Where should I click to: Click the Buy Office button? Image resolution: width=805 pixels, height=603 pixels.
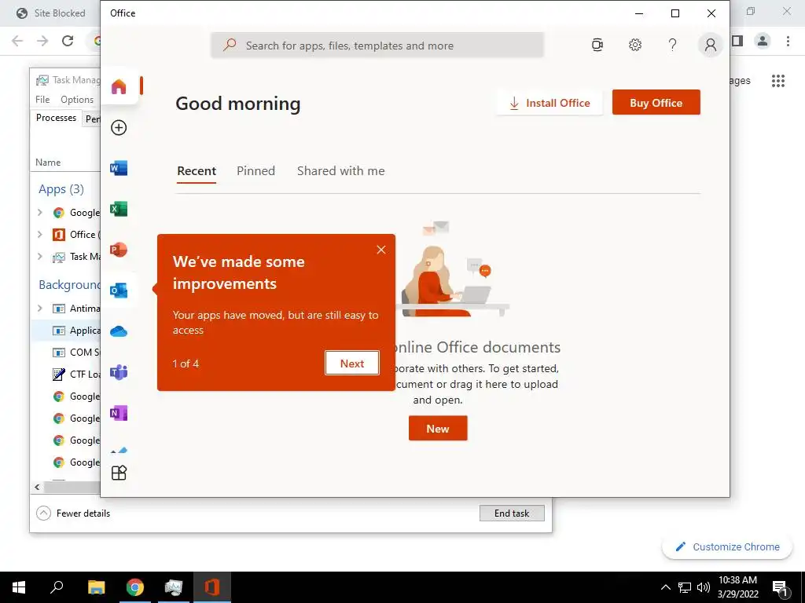(x=656, y=103)
